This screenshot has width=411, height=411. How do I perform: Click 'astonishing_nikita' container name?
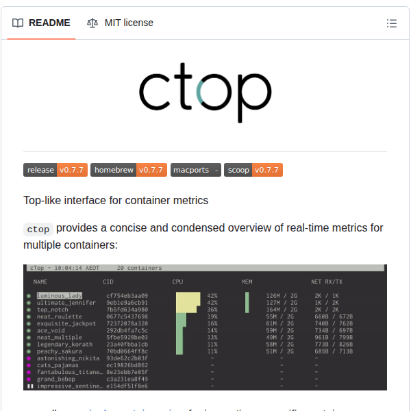pos(68,358)
